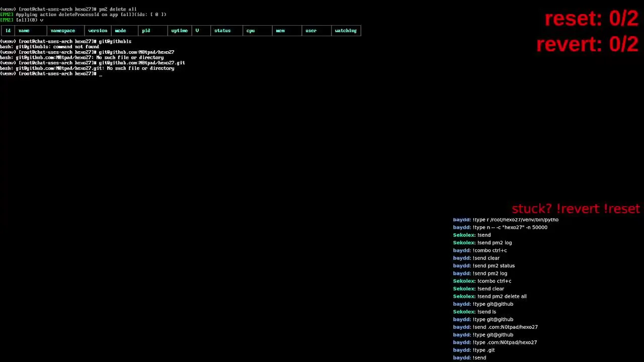Click Sekolex's bare '!send' chat message

(471, 235)
